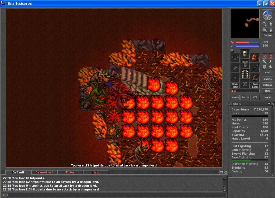Select the amulet necklace slot
This screenshot has height=198, width=275.
235,58
